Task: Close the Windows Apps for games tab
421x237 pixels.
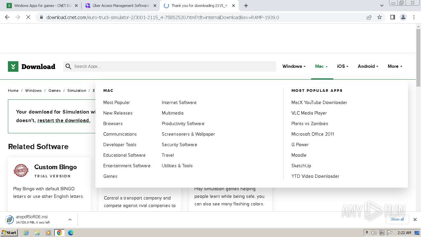Action: coord(76,6)
